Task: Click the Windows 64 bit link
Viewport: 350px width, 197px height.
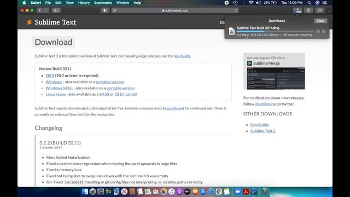Action: pyautogui.click(x=59, y=88)
